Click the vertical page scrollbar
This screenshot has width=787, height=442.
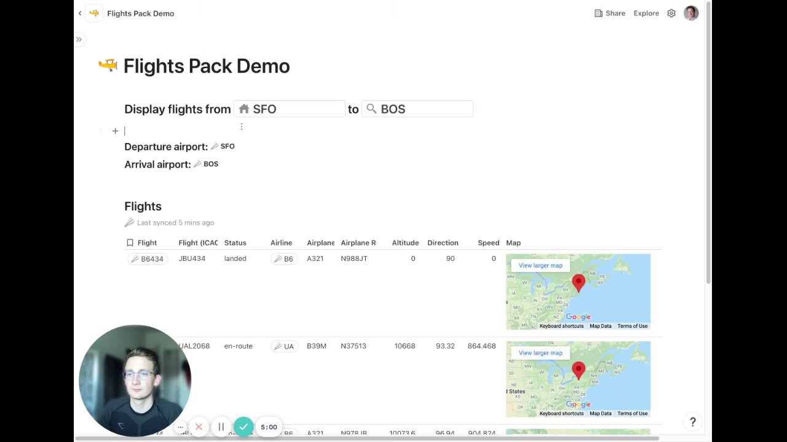click(x=708, y=143)
